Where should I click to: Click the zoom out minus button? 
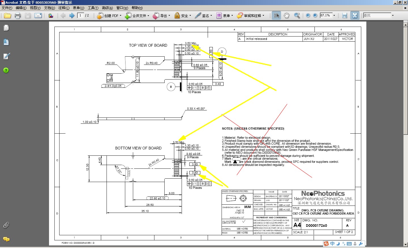[308, 16]
